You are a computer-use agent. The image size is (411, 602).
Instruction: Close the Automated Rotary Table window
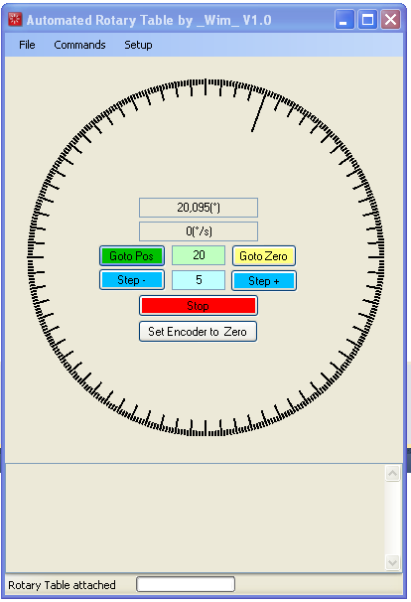[391, 20]
